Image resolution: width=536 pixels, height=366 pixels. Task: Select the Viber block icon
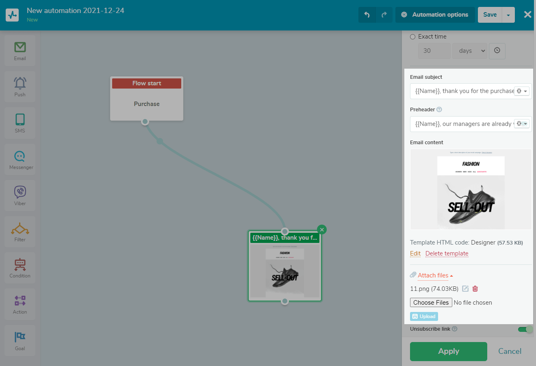tap(20, 195)
